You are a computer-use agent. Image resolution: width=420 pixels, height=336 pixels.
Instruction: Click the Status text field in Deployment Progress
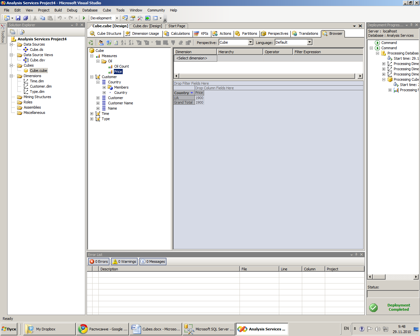tap(393, 294)
